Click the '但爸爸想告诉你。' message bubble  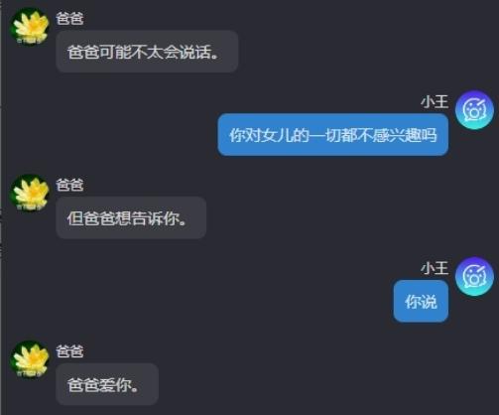[131, 217]
